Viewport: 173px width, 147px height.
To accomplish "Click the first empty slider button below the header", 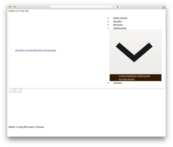I will click(11, 90).
